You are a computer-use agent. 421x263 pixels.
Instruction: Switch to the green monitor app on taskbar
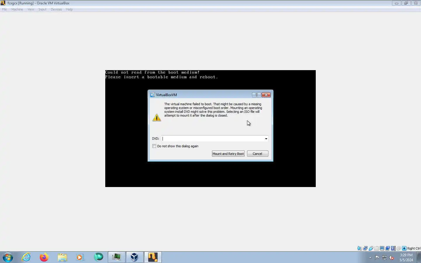(x=117, y=257)
